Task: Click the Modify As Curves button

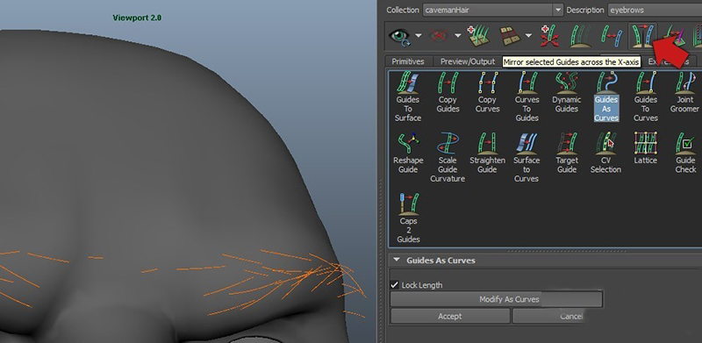Action: [x=496, y=299]
